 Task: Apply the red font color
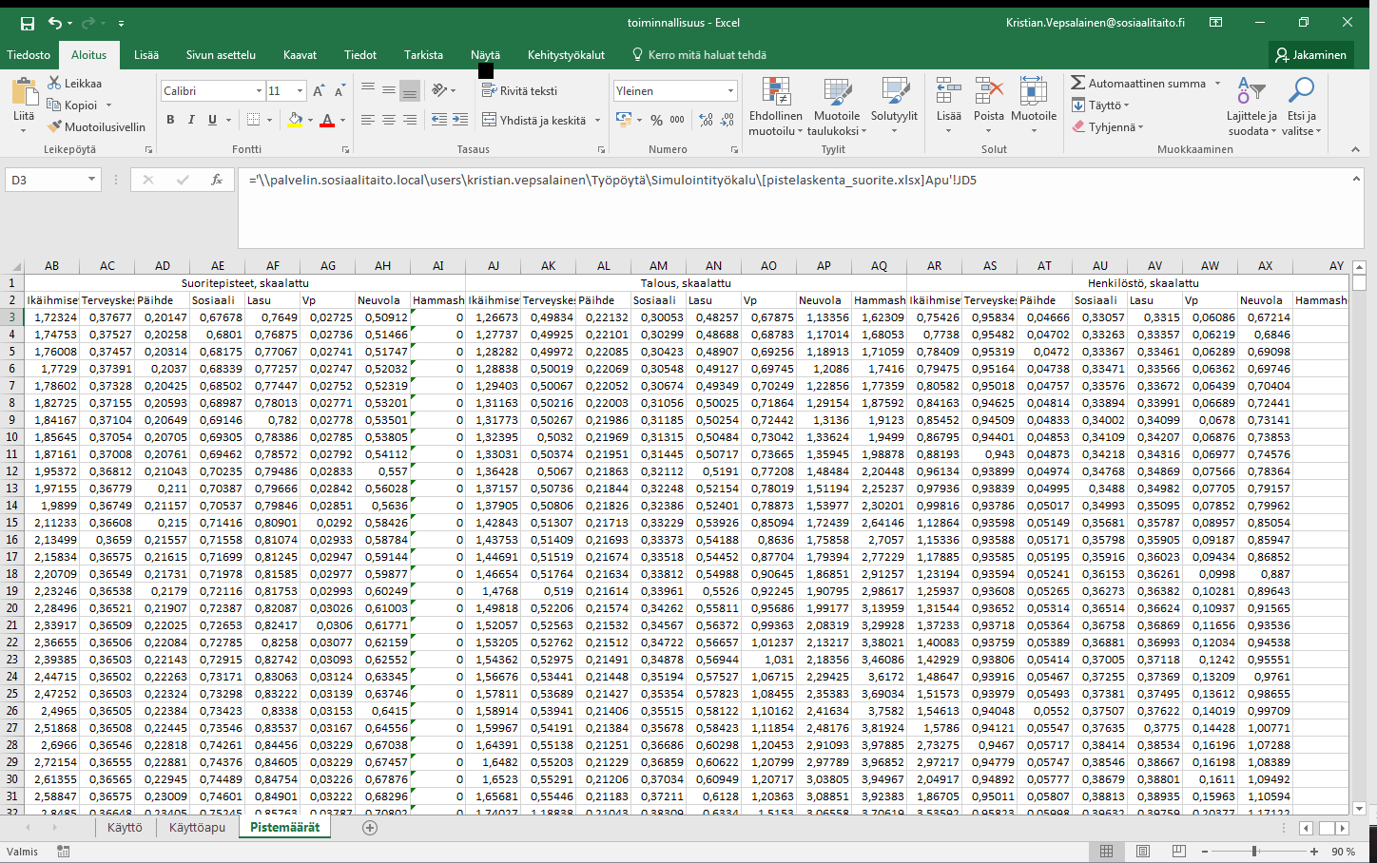point(327,120)
